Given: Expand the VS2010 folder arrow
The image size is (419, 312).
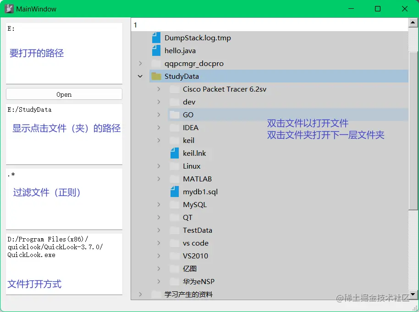Looking at the screenshot, I should click(159, 256).
